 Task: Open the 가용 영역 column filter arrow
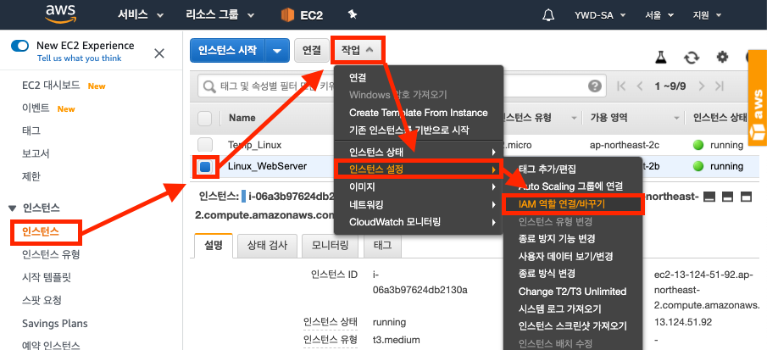[676, 119]
